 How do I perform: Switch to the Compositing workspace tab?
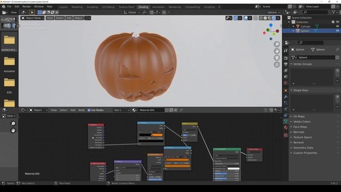(x=192, y=7)
